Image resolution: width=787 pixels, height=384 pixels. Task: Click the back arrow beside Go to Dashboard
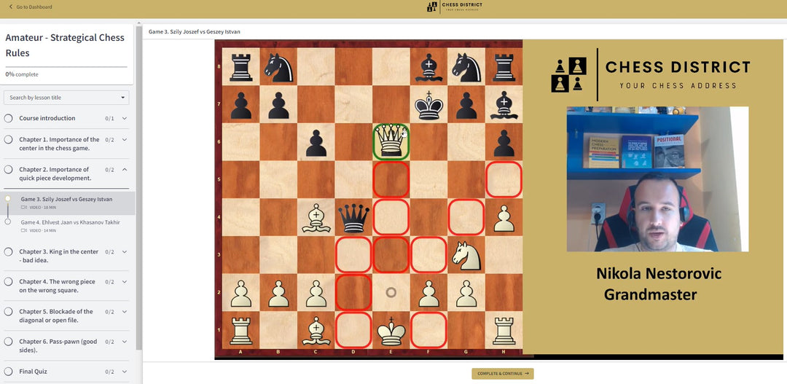pos(11,7)
